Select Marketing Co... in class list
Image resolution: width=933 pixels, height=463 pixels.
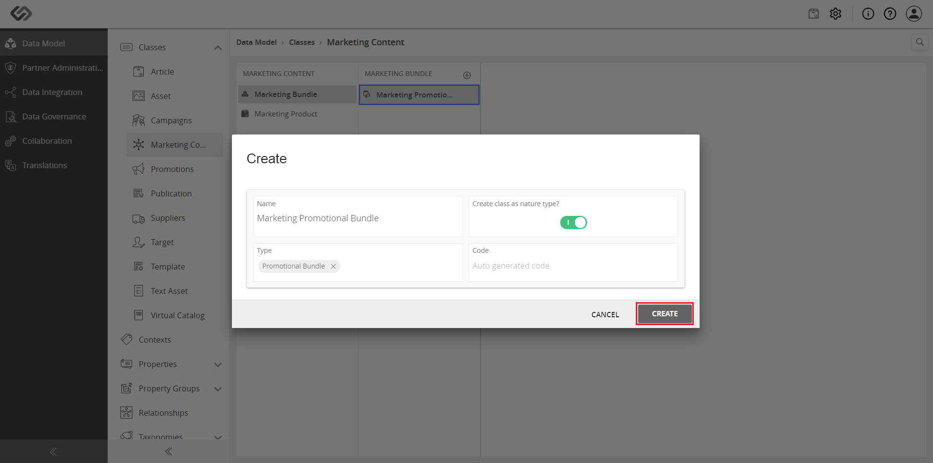[x=175, y=145]
